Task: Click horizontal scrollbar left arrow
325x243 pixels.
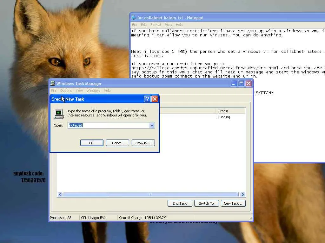Action: (60, 195)
